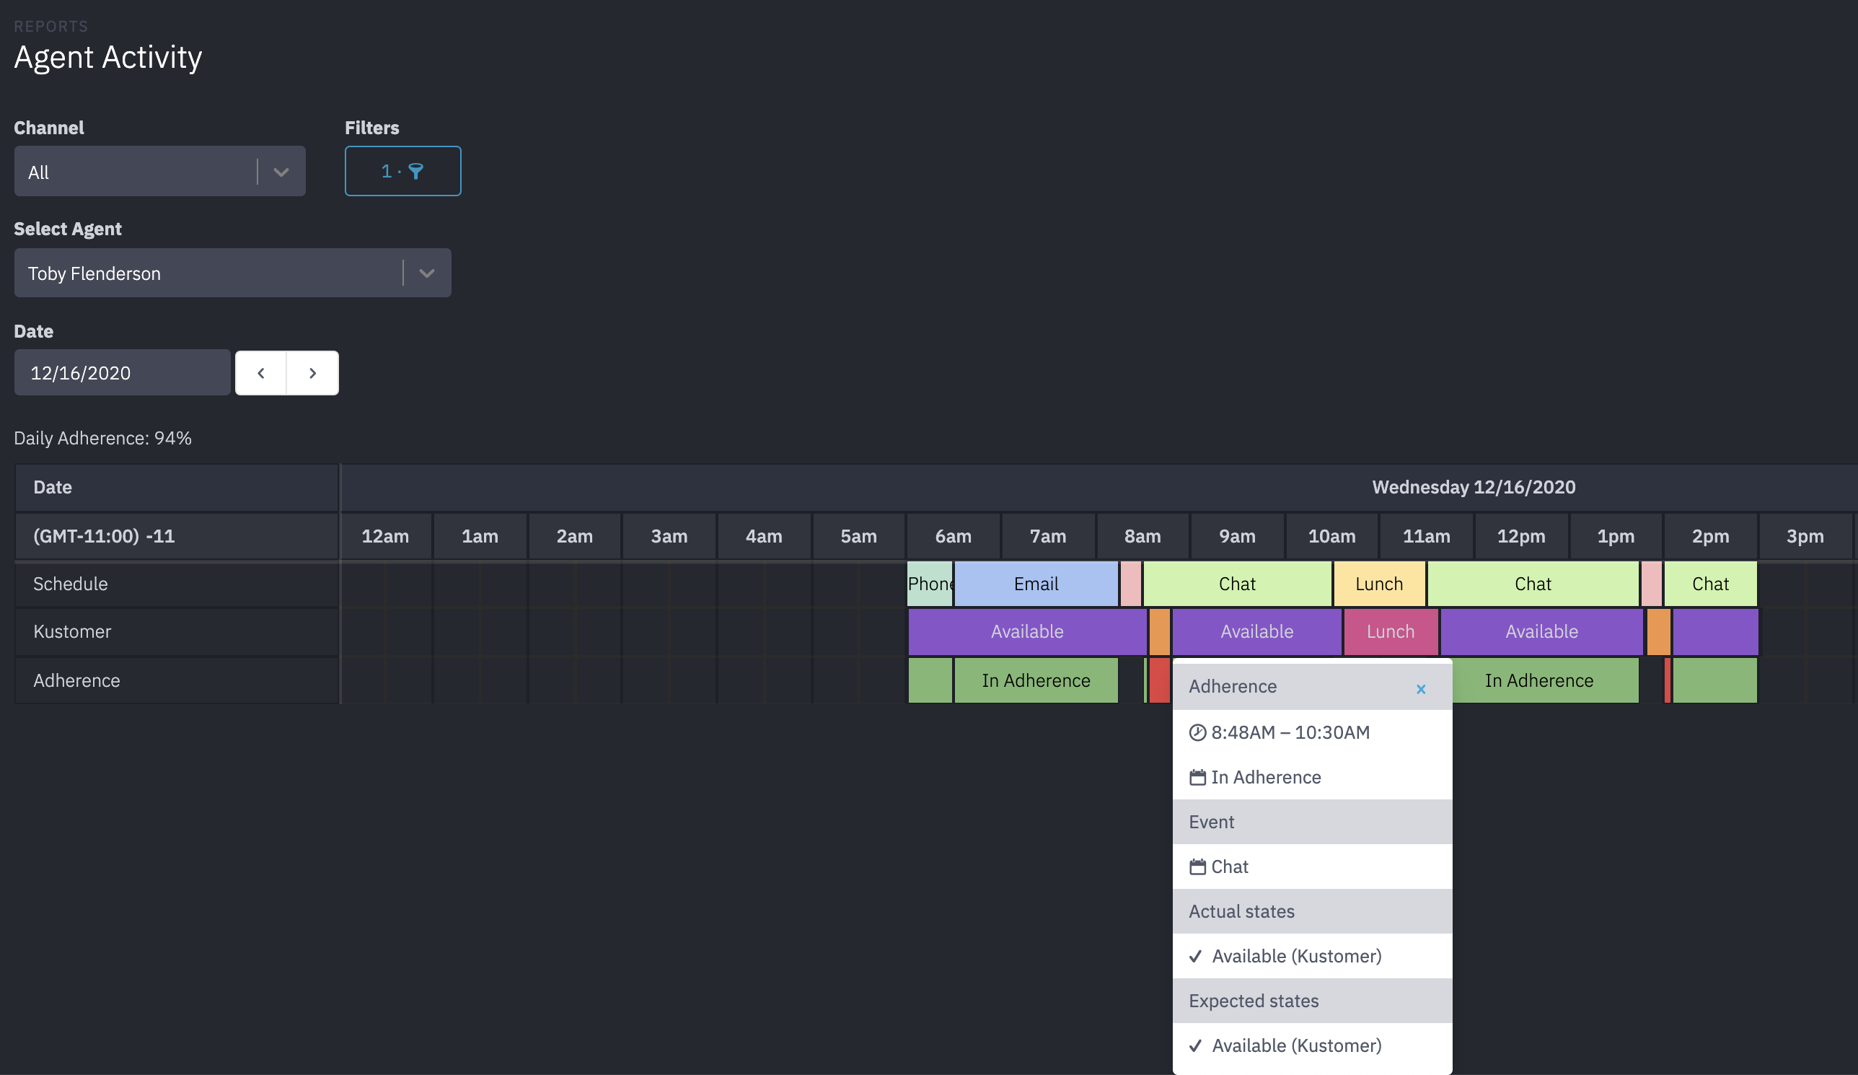Image resolution: width=1858 pixels, height=1075 pixels.
Task: Close the Adherence popup with the X
Action: (1420, 688)
